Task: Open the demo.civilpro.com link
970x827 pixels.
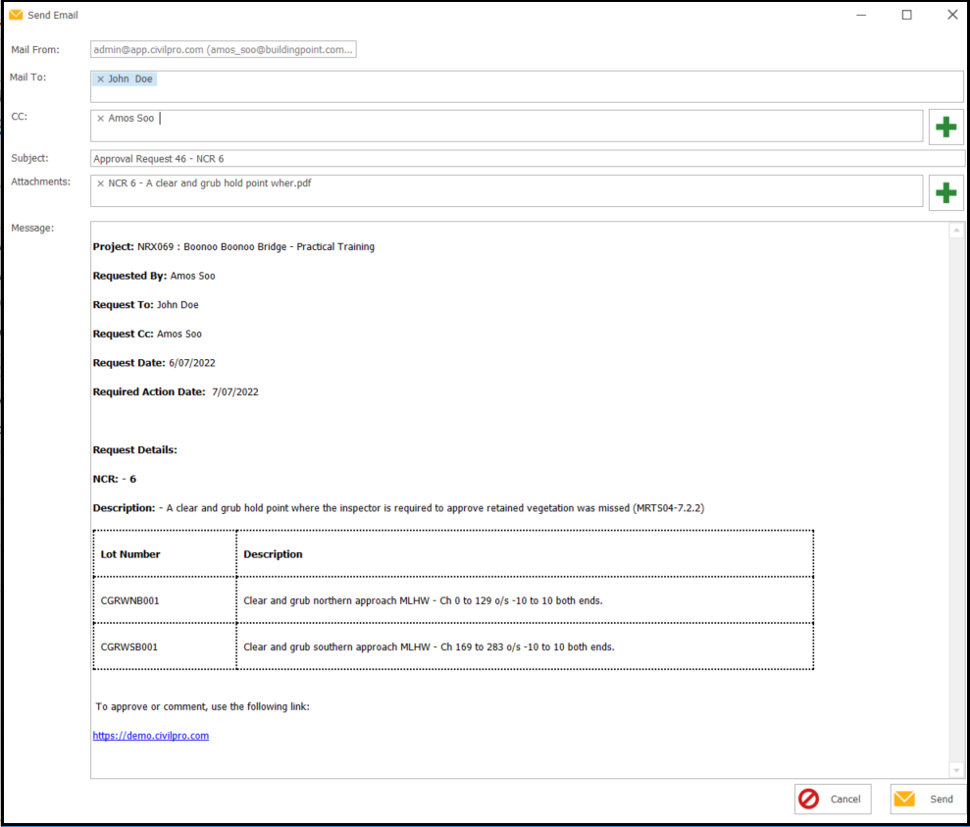Action: coord(150,736)
